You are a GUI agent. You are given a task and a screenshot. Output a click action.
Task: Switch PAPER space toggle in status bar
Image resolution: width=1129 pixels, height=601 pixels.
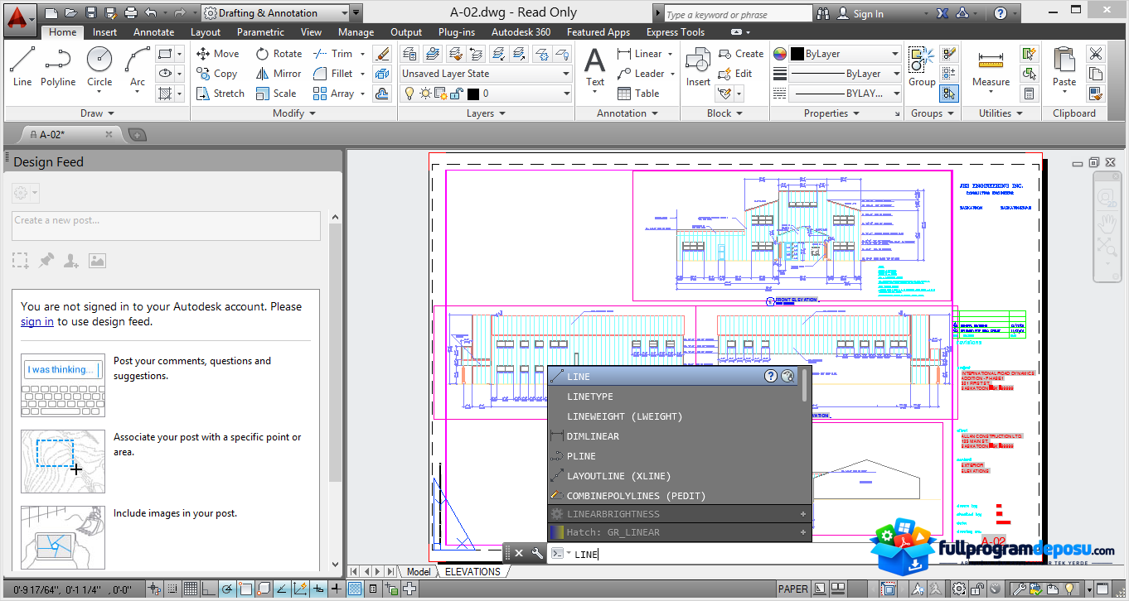pos(793,589)
